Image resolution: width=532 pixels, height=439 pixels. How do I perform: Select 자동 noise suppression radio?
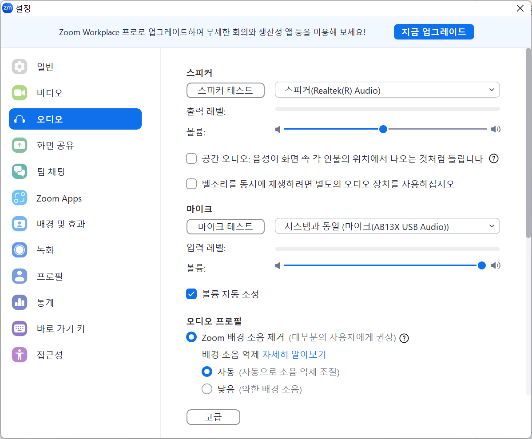(207, 372)
